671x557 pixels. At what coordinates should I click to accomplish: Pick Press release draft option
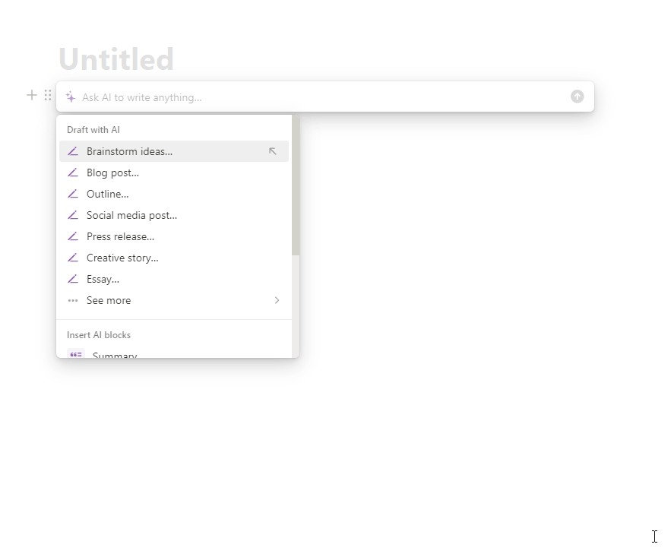click(x=174, y=236)
